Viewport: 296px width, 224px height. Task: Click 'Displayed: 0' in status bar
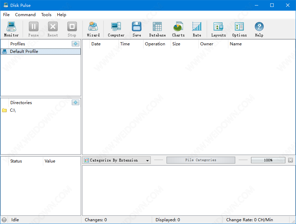pyautogui.click(x=168, y=220)
